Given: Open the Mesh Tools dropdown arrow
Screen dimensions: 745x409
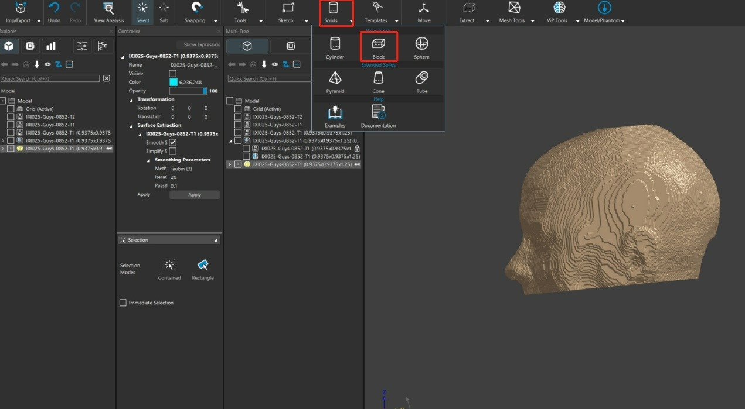Looking at the screenshot, I should click(532, 21).
